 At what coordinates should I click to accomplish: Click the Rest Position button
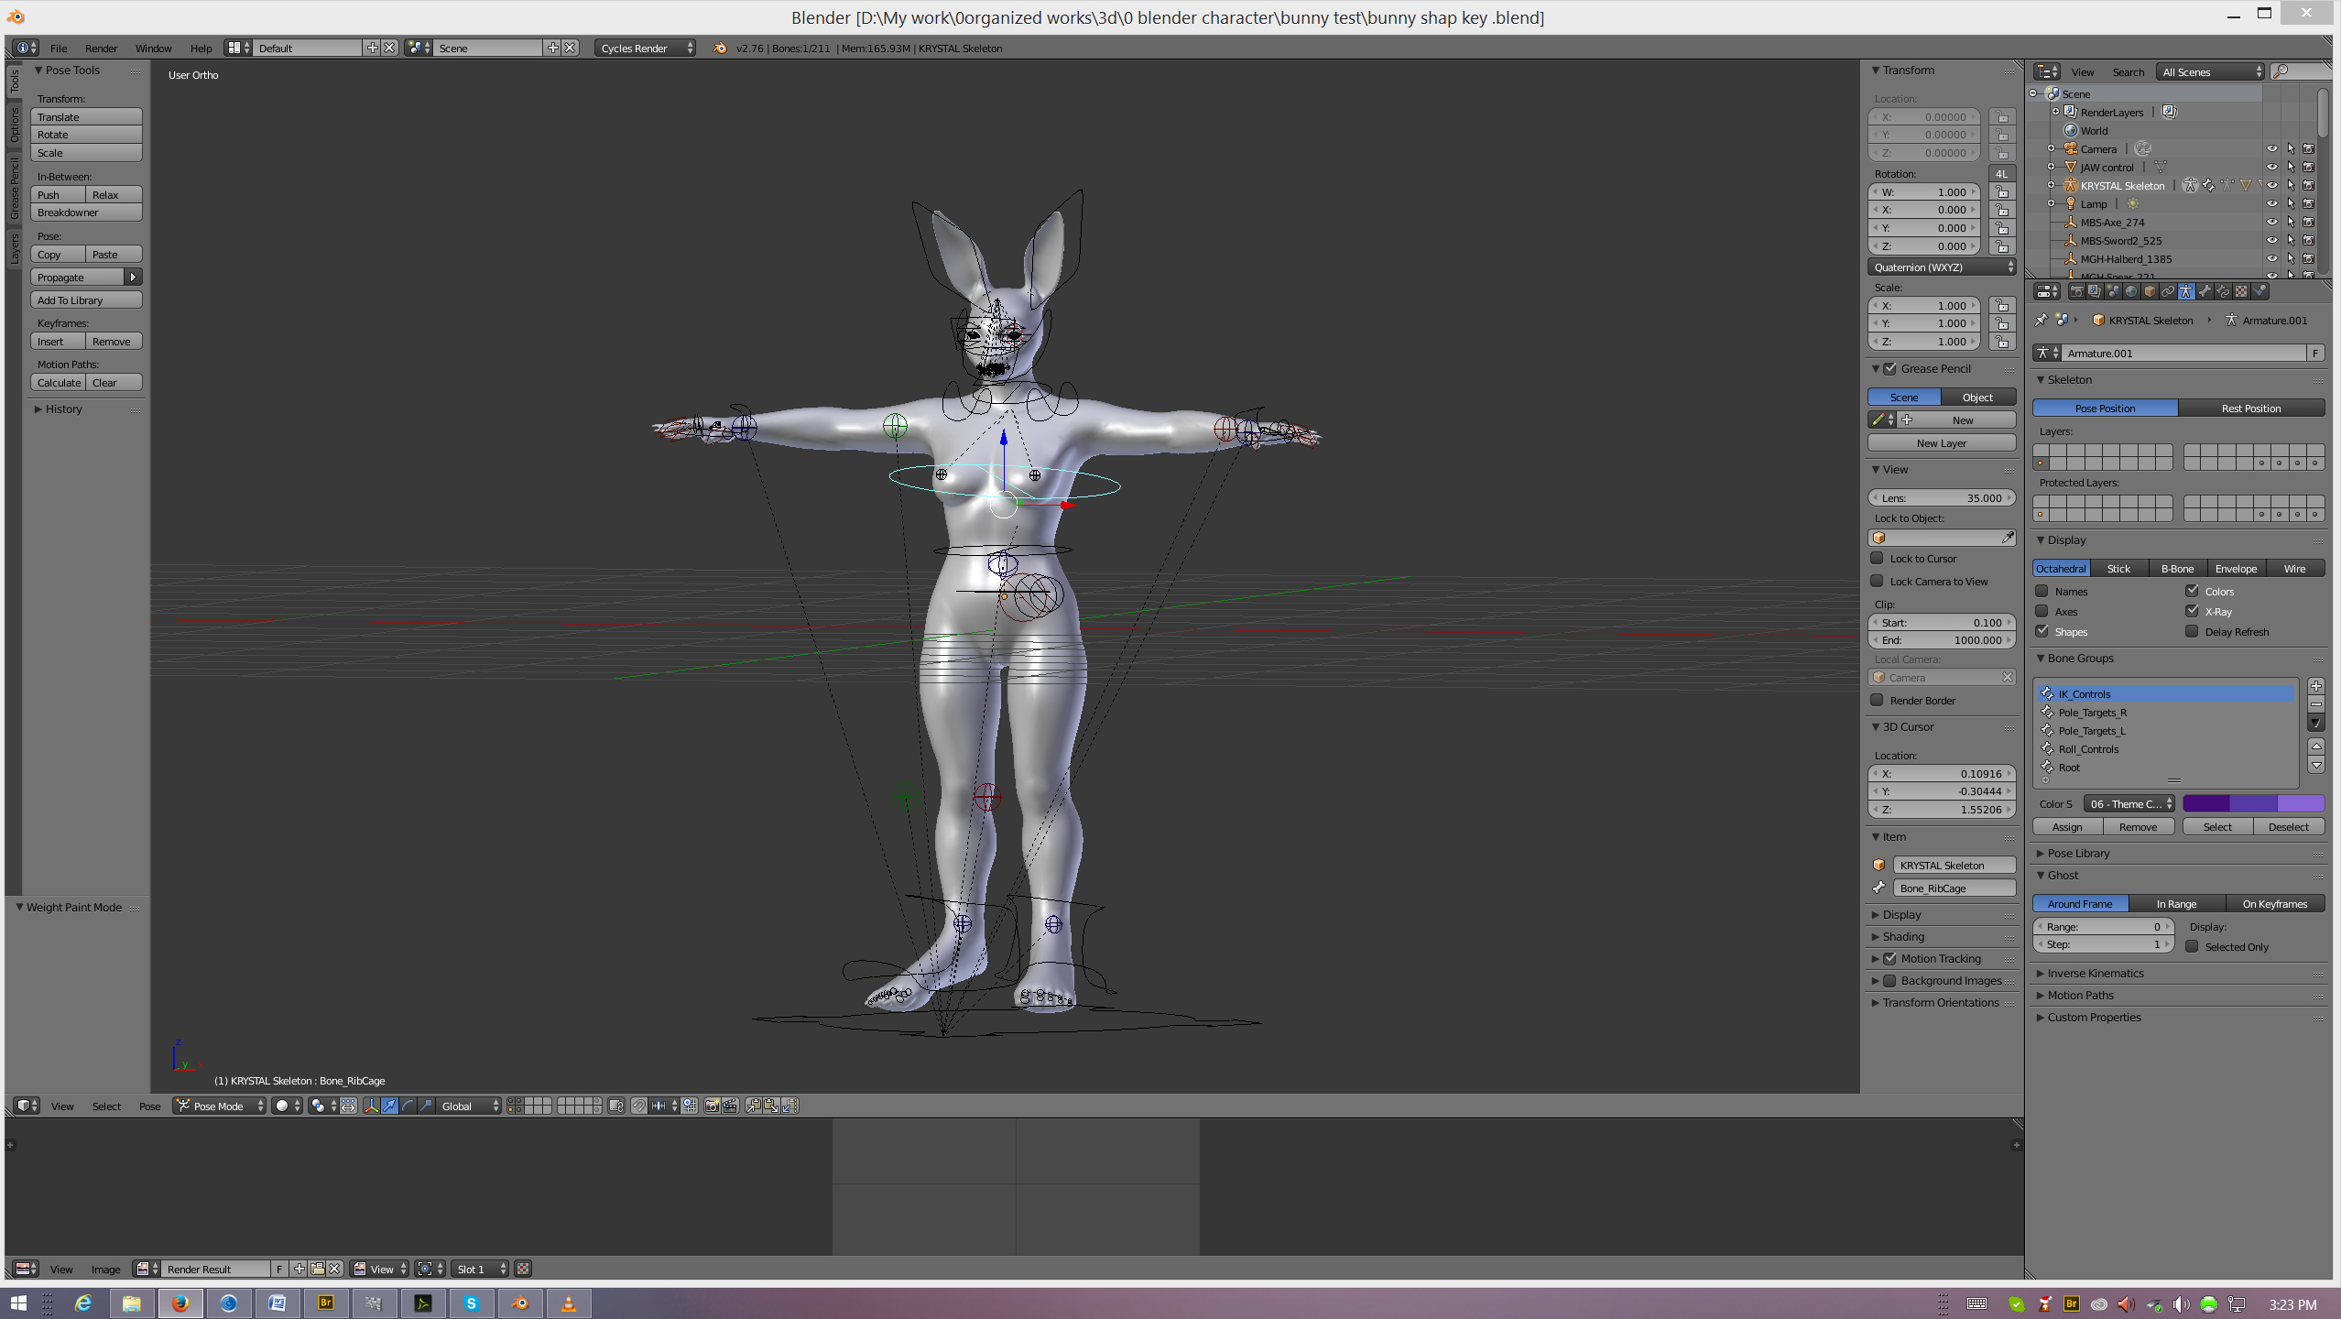(x=2250, y=408)
